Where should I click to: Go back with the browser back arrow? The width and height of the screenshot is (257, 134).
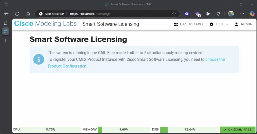click(x=6, y=14)
